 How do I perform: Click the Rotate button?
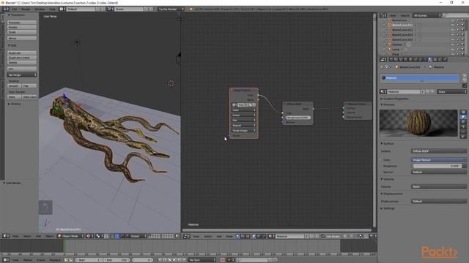22,27
